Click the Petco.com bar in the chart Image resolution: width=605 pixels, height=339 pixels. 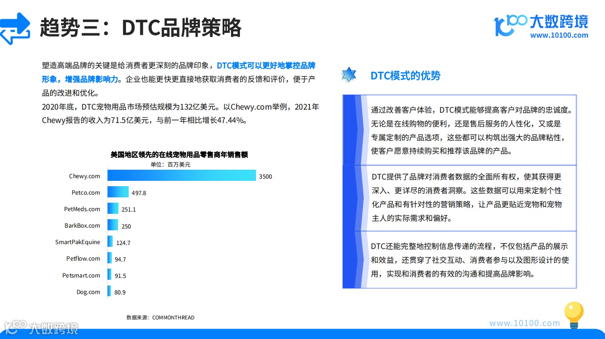pos(118,192)
